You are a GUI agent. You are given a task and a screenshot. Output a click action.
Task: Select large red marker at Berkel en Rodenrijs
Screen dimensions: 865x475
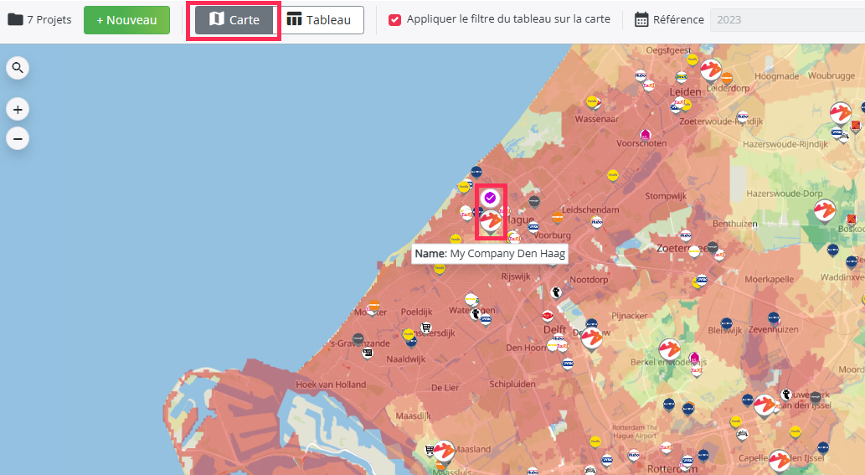670,350
